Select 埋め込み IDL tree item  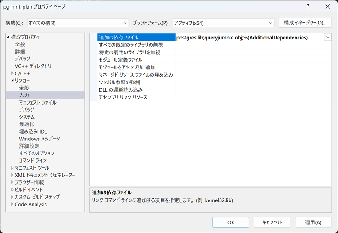[33, 131]
